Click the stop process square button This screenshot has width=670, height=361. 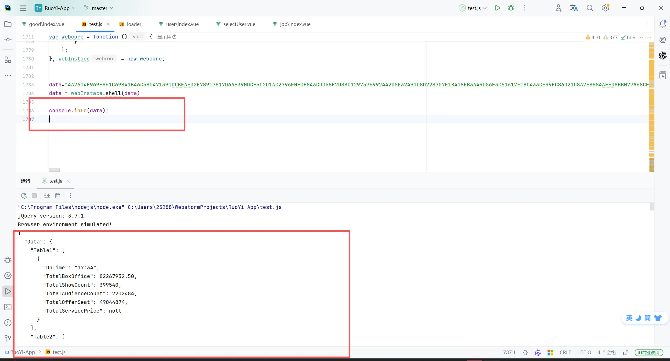[x=34, y=196]
